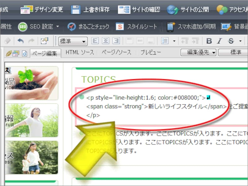This screenshot has width=248, height=186.
Task: Select the hands holding plant thumbnail
Action: point(31,83)
